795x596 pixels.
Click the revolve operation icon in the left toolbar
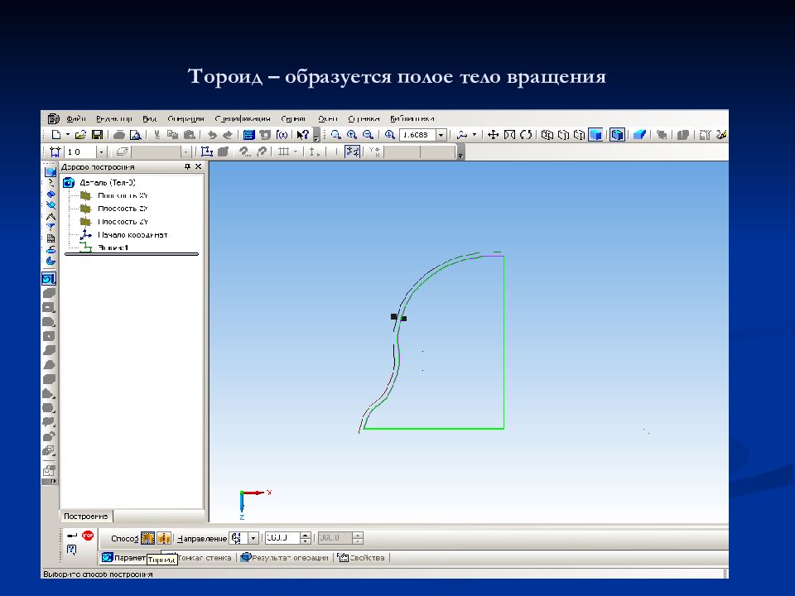pos(49,278)
